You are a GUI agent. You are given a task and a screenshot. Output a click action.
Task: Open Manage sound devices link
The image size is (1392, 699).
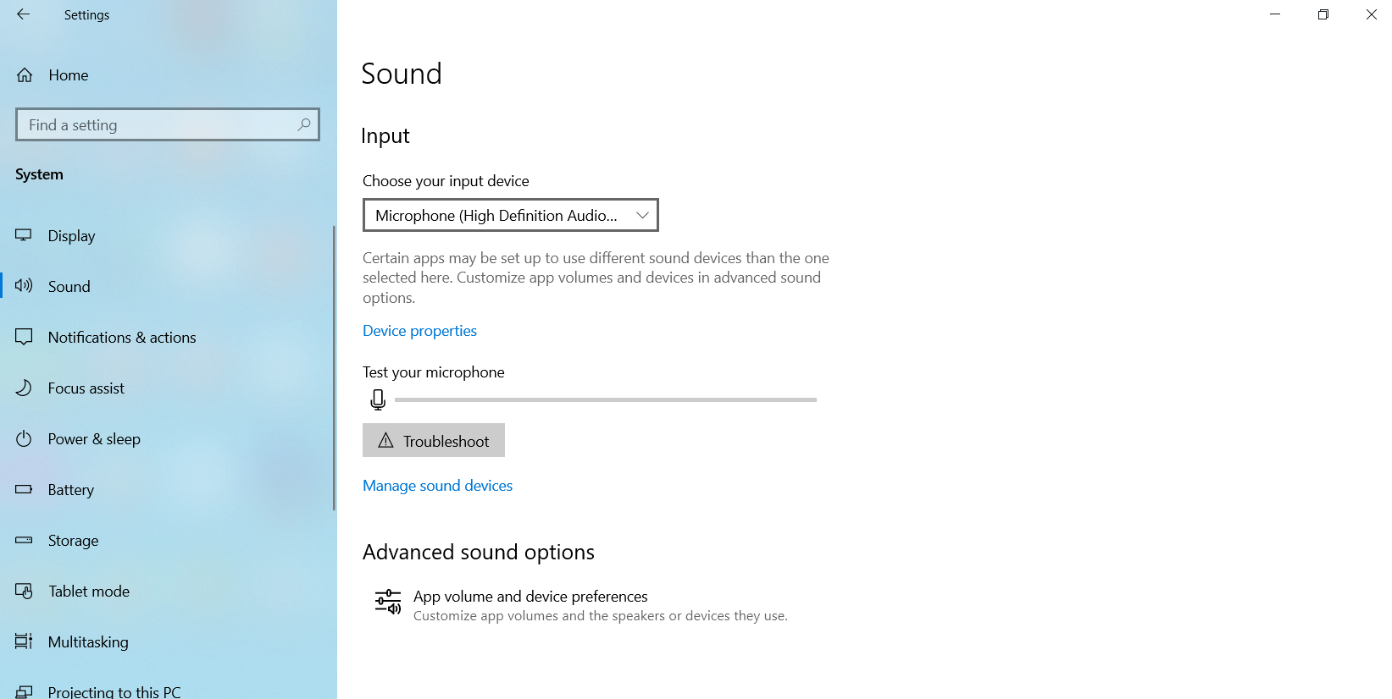click(437, 486)
